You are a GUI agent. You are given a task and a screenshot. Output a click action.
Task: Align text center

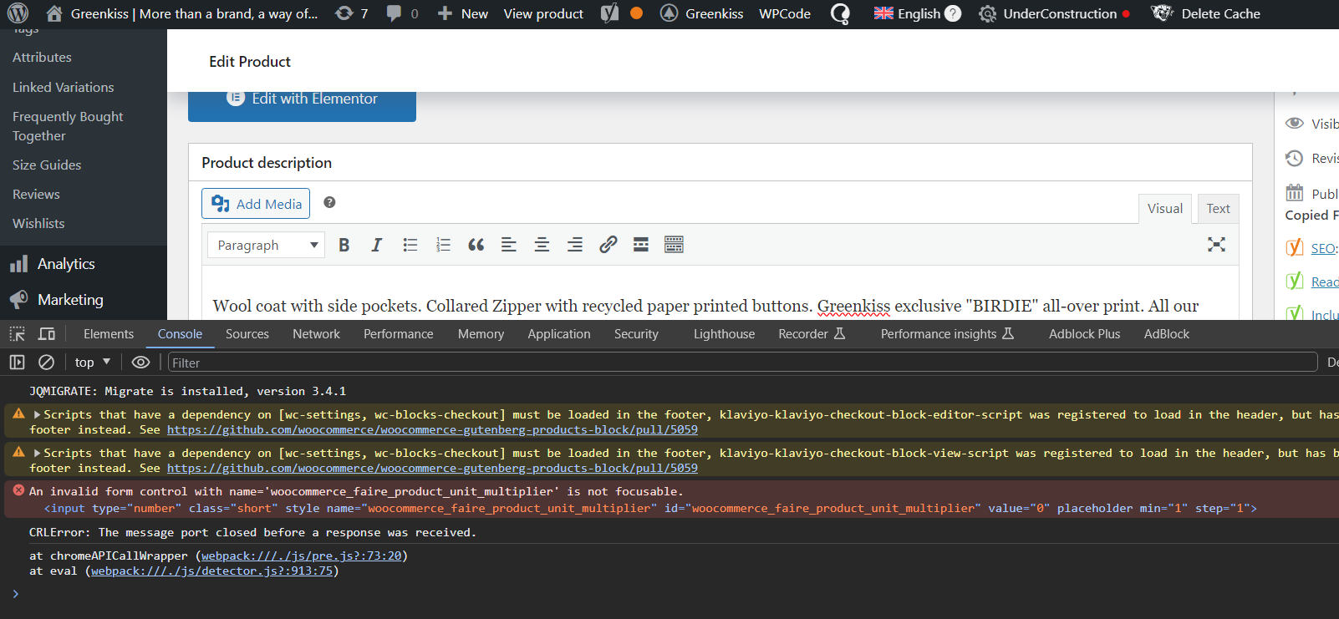[x=542, y=245]
